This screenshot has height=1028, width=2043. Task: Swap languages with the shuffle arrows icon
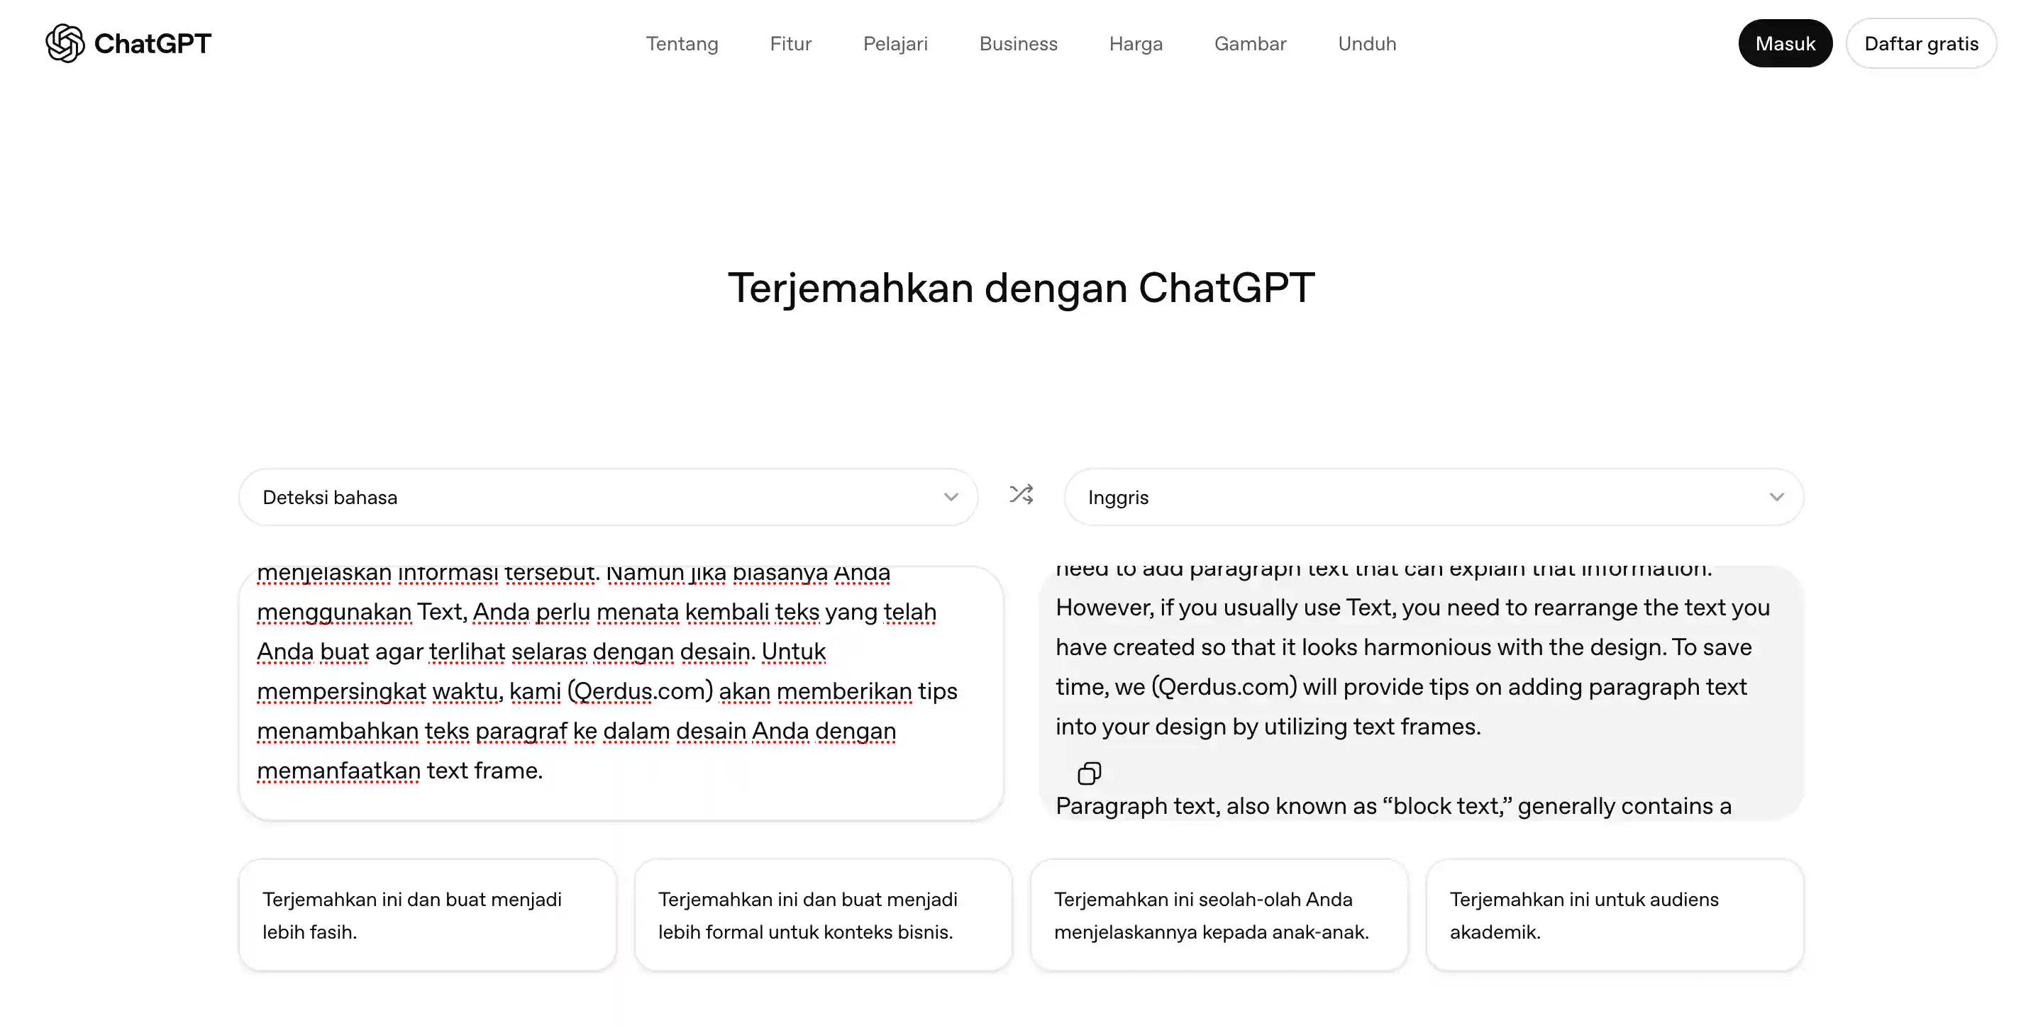[1021, 495]
